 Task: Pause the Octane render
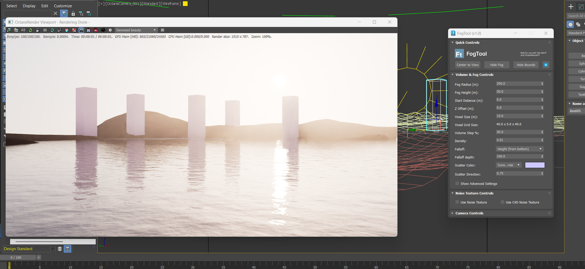point(45,30)
